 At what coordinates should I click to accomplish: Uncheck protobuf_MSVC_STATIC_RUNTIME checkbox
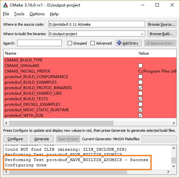pyautogui.click(x=140, y=110)
